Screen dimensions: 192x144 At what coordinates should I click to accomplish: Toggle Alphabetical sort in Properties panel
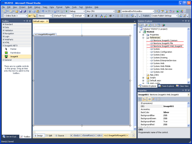tap(144, 99)
